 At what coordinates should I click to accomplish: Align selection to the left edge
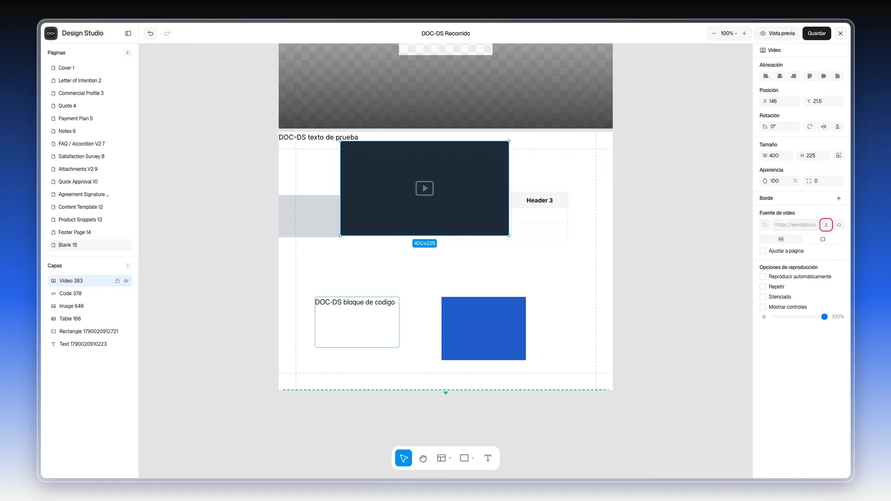pyautogui.click(x=766, y=76)
